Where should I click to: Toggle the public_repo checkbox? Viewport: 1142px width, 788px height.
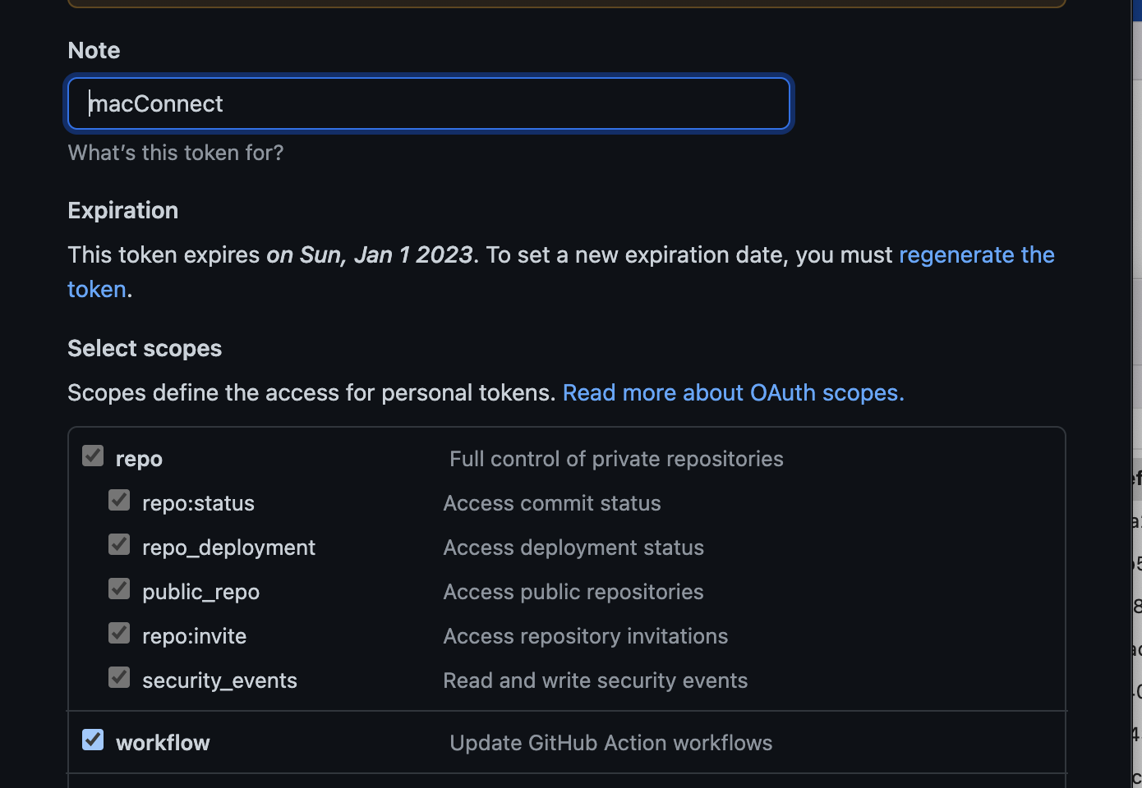(x=119, y=589)
